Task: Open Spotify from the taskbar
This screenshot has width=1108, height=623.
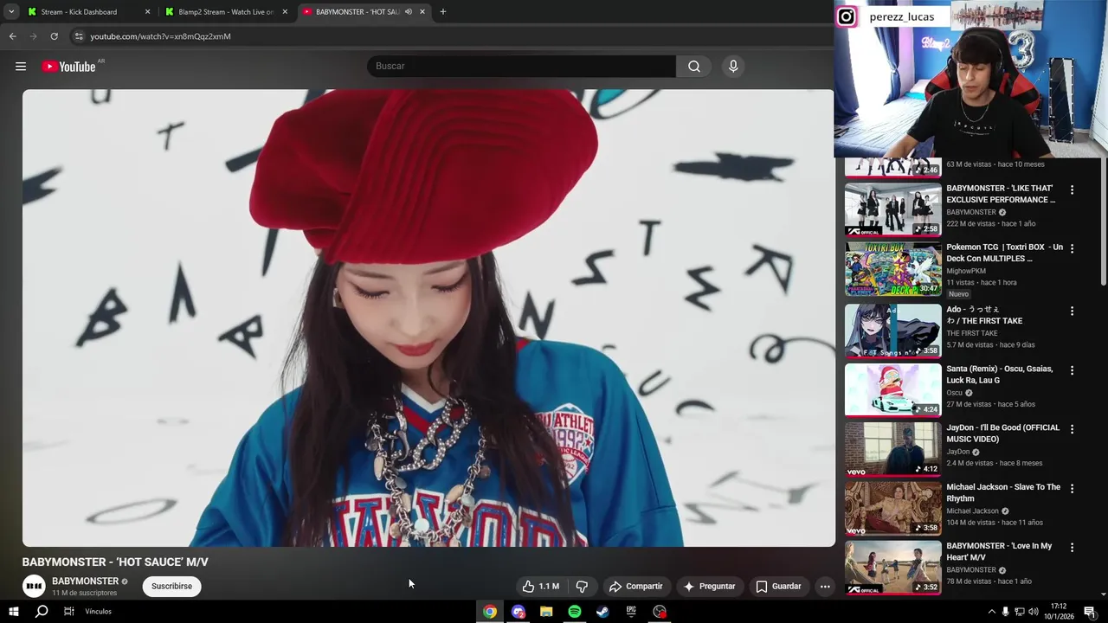Action: click(x=575, y=612)
